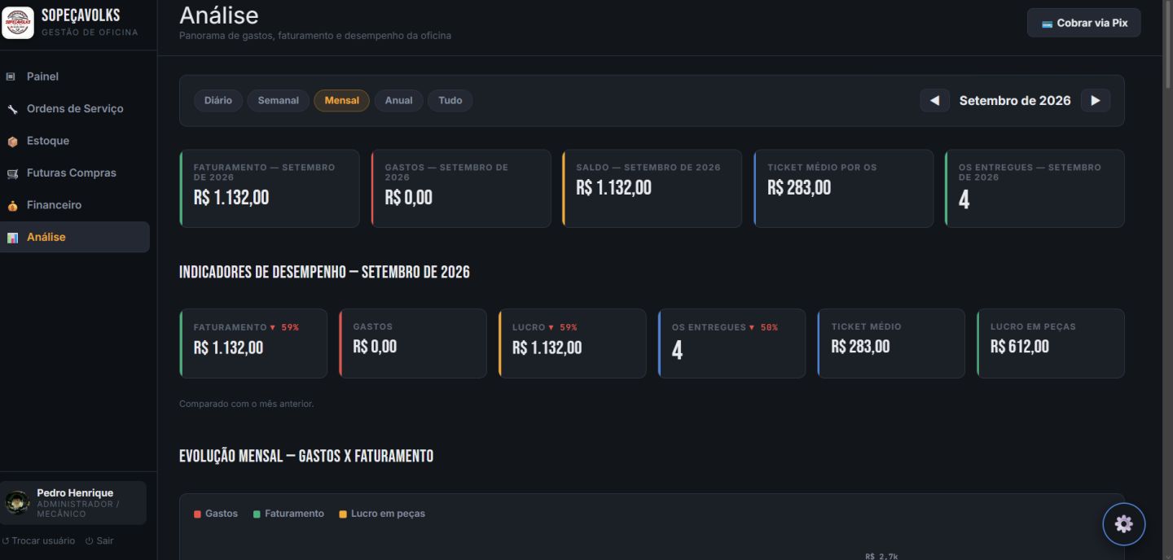Click the 59% badge next to the Lucro indicator
This screenshot has width=1173, height=560.
click(563, 327)
